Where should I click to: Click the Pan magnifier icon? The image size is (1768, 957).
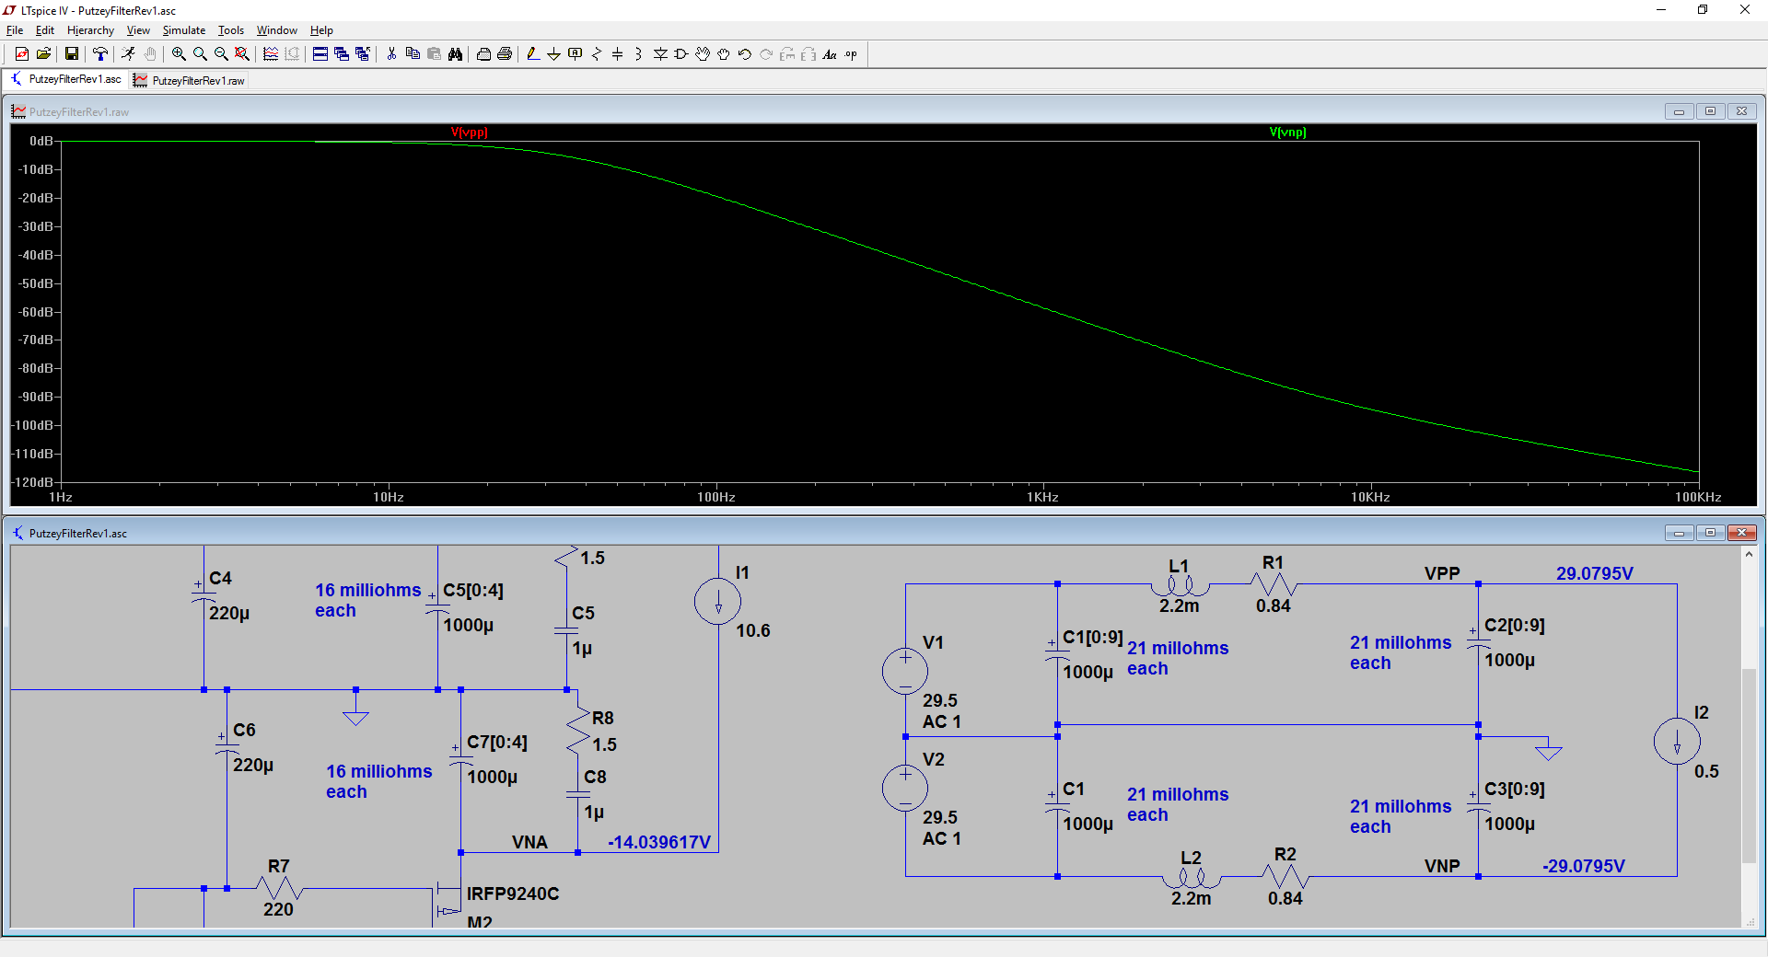200,54
